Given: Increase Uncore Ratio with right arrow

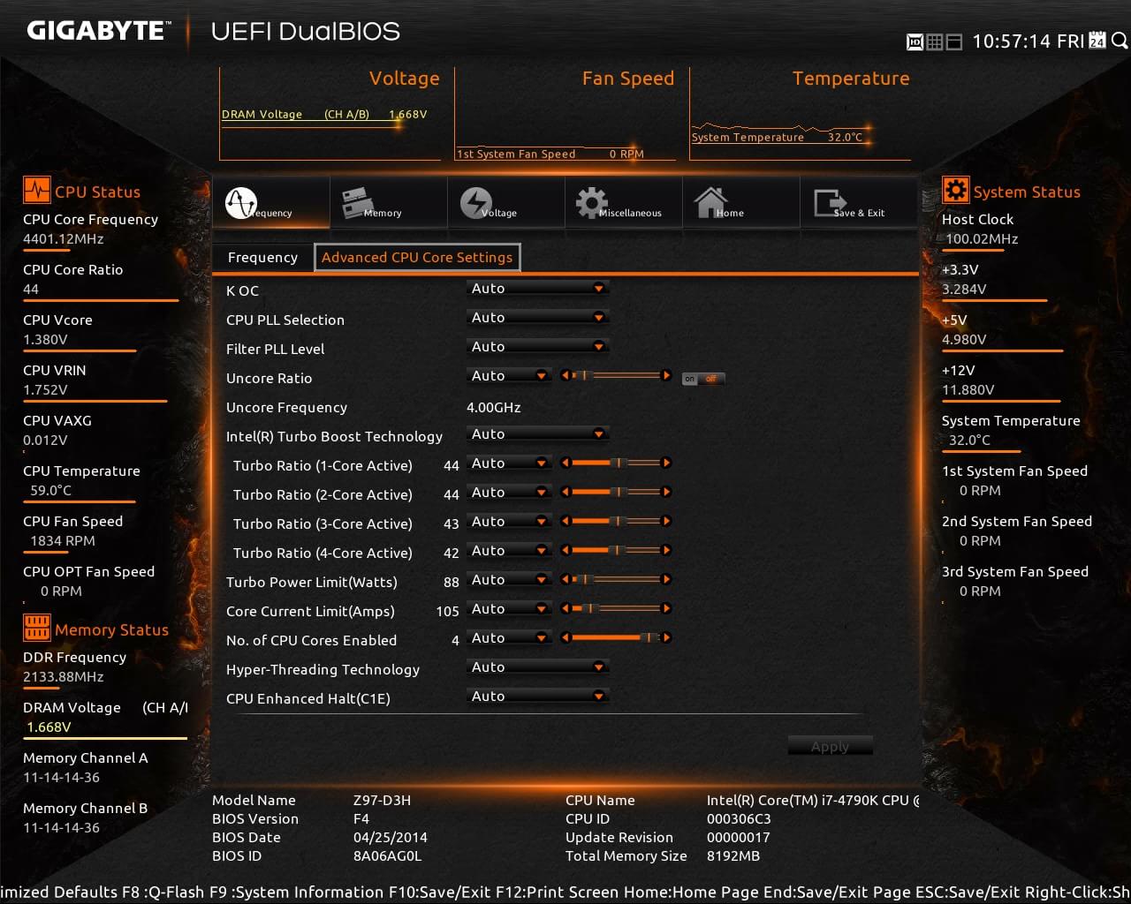Looking at the screenshot, I should pos(666,375).
